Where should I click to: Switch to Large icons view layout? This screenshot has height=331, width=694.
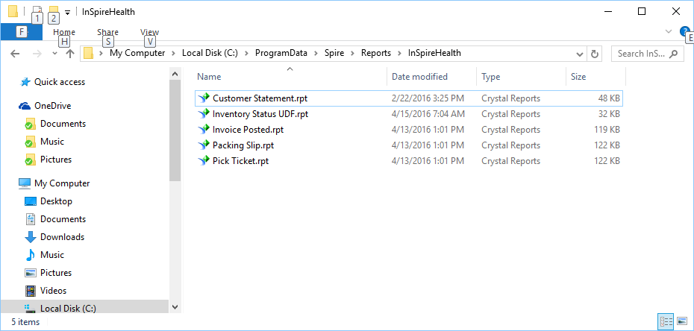[682, 322]
